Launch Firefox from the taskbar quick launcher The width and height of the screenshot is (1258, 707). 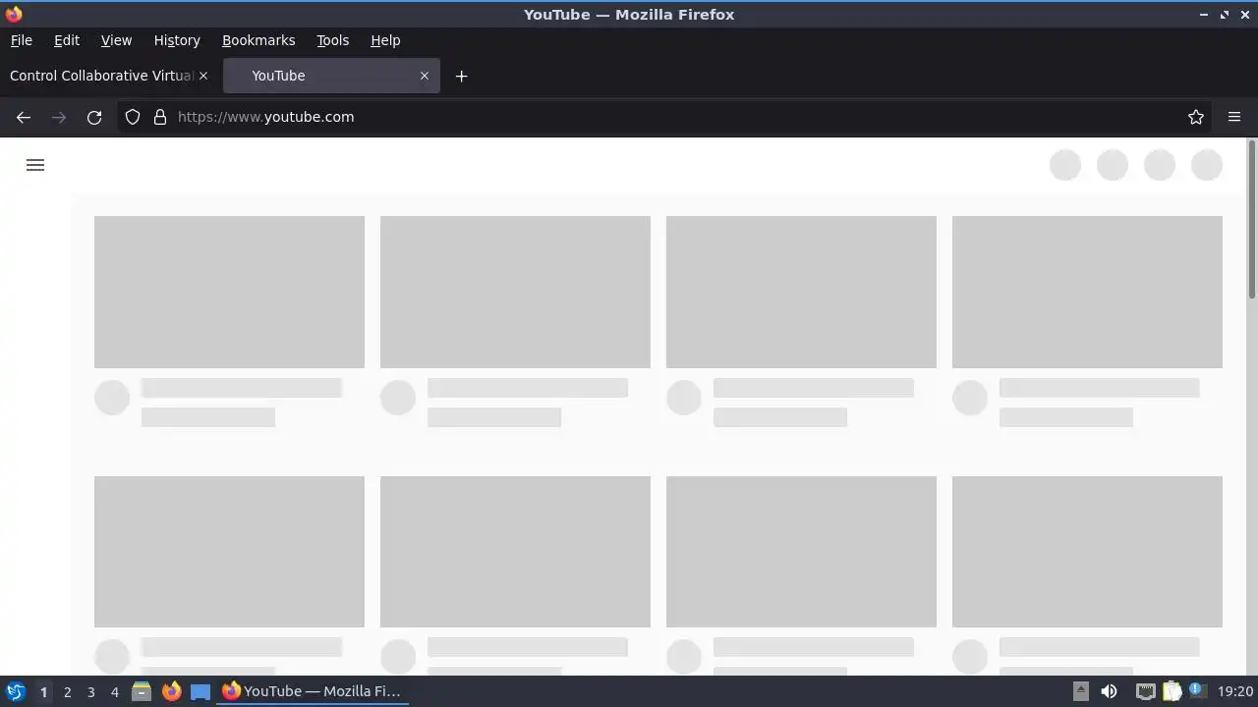[171, 691]
